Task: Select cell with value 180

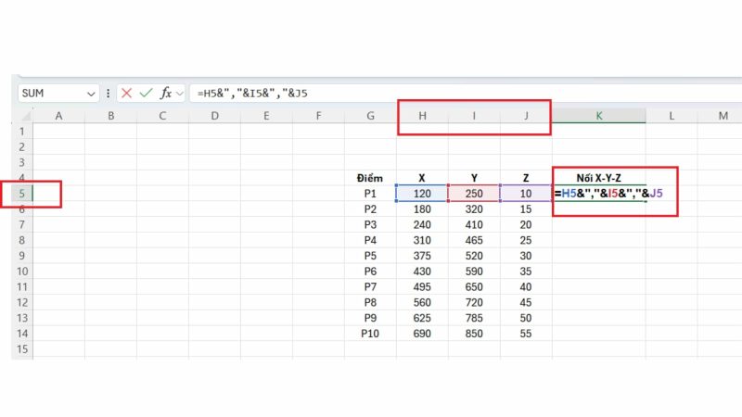Action: pyautogui.click(x=423, y=209)
